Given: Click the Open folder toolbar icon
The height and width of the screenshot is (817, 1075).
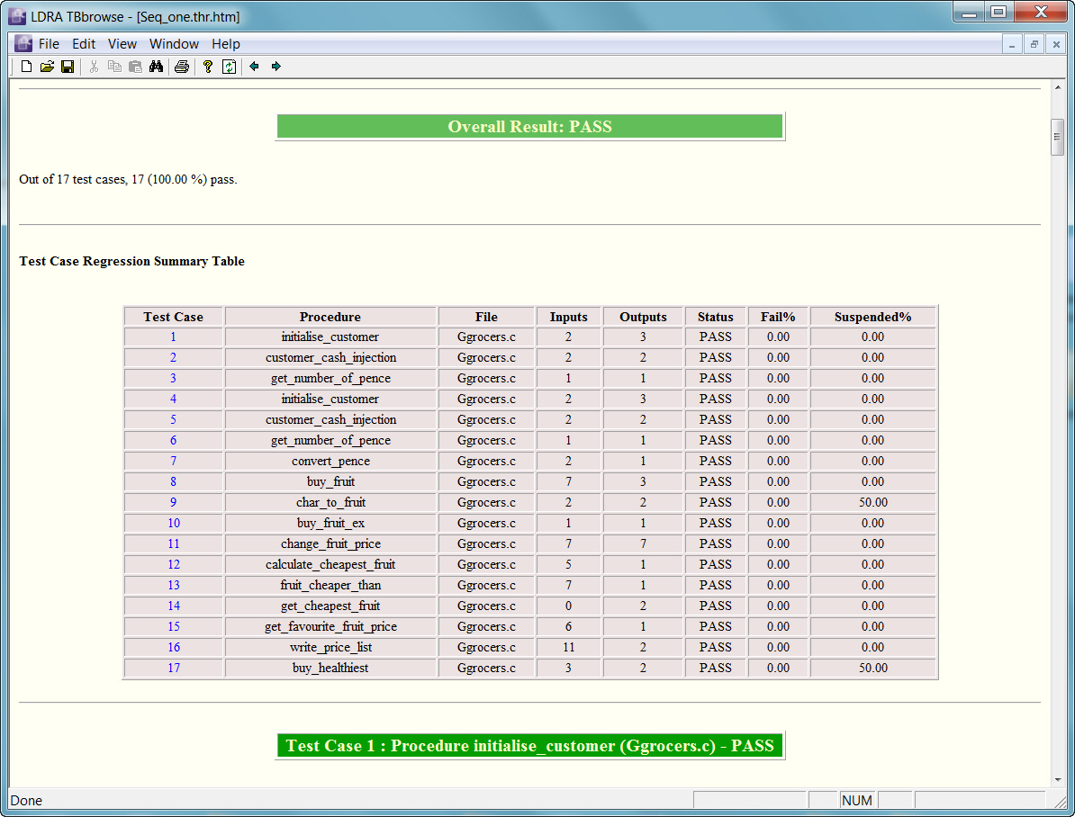Looking at the screenshot, I should click(x=47, y=67).
